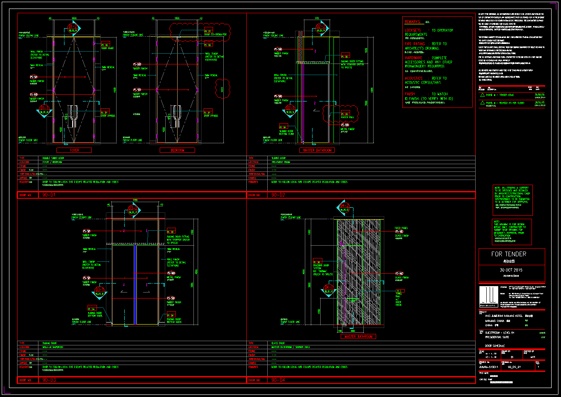Select the FIRE RATING remark label
The image size is (561, 397).
point(415,43)
